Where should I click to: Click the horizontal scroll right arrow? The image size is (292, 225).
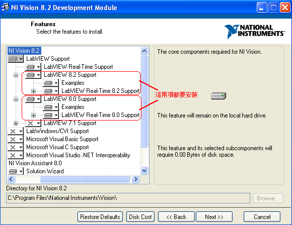click(x=135, y=179)
